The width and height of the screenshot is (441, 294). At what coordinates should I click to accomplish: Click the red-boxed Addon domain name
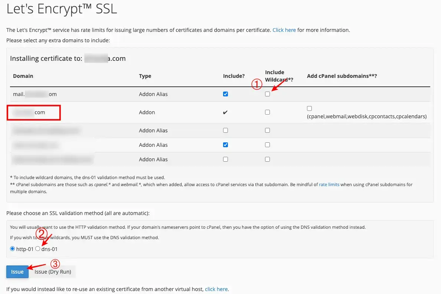coord(33,112)
